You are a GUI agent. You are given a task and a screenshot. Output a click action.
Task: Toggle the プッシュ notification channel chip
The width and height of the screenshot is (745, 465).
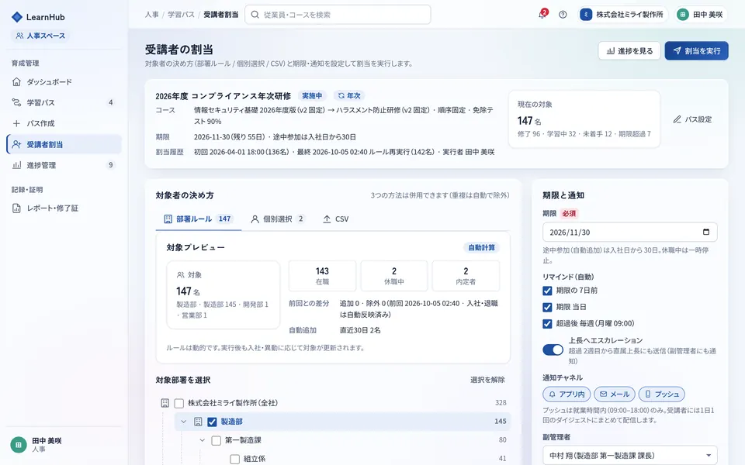[662, 394]
